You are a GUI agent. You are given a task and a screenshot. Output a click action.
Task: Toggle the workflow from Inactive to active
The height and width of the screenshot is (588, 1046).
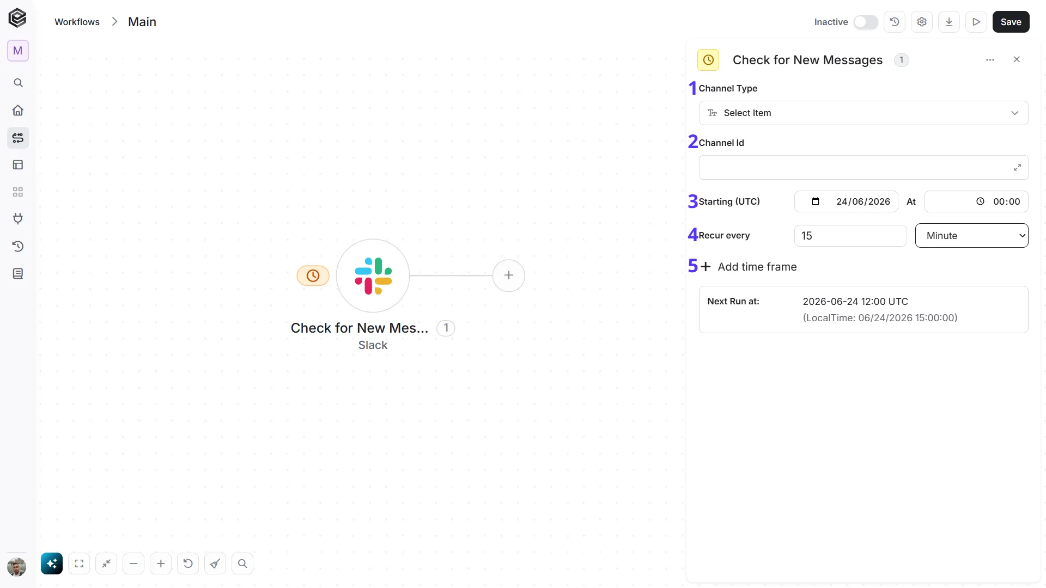[866, 22]
